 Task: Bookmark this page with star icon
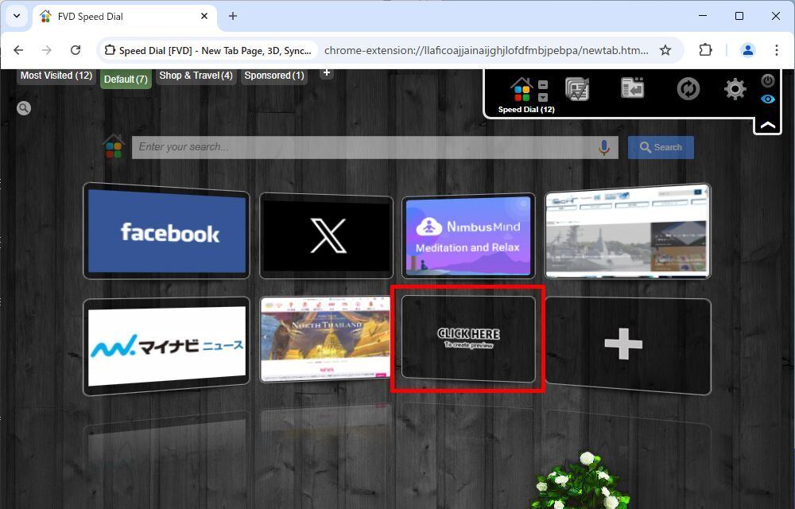coord(665,50)
